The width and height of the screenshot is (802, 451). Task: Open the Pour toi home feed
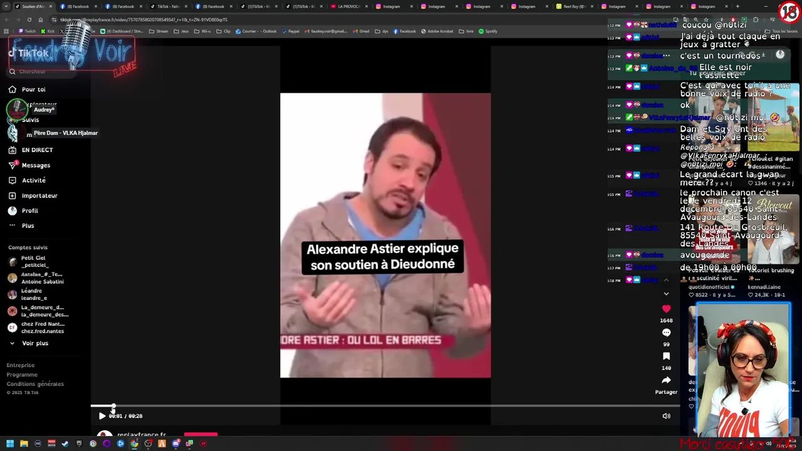27,90
